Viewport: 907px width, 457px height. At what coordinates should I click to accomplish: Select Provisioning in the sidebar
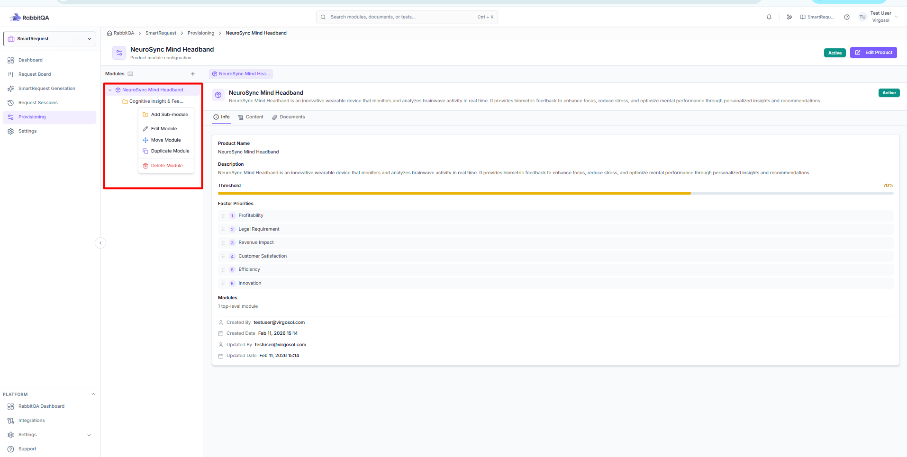(49, 117)
